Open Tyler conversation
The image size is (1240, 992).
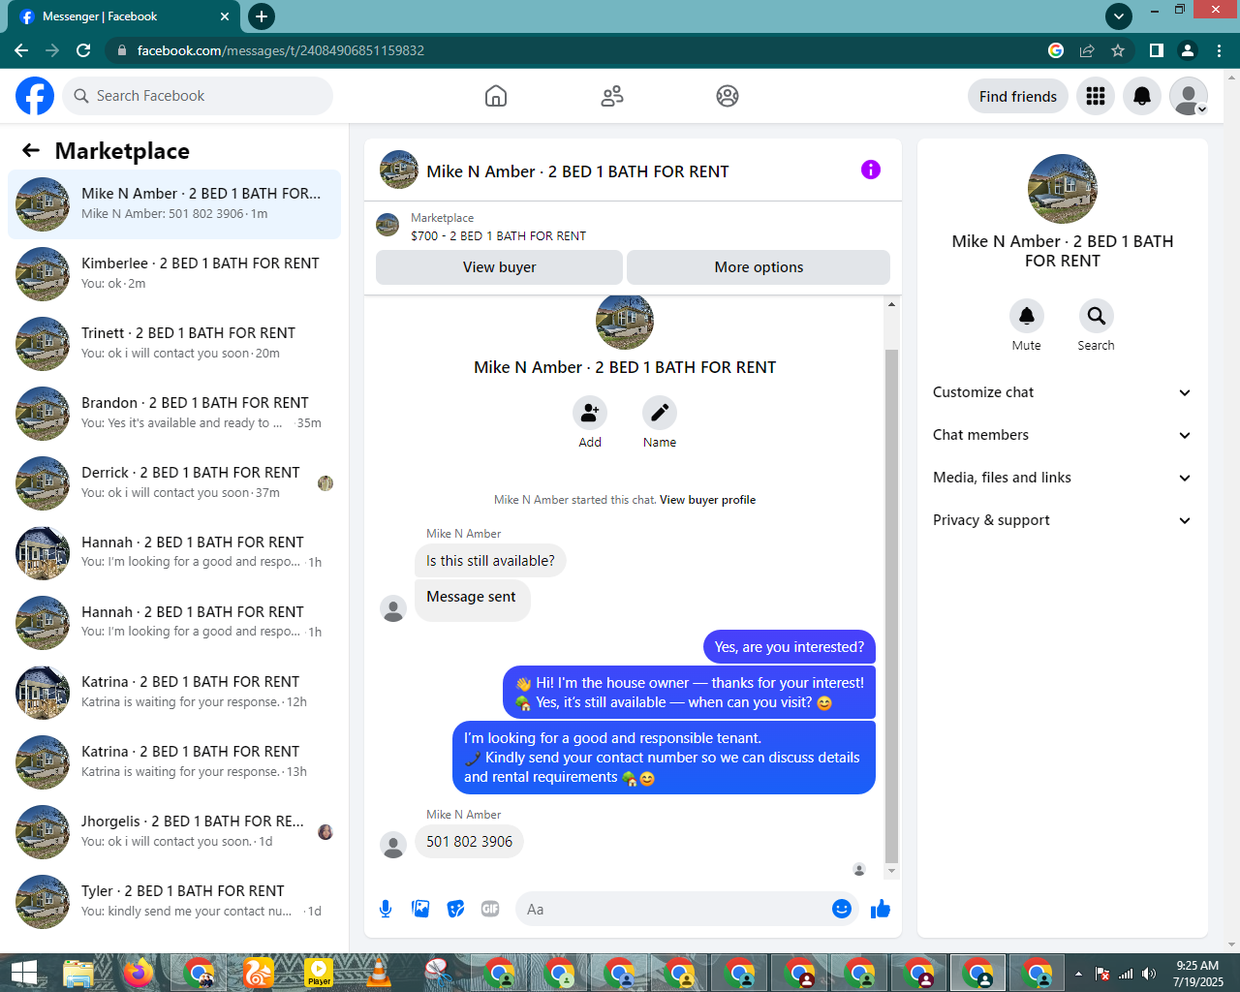pos(174,902)
